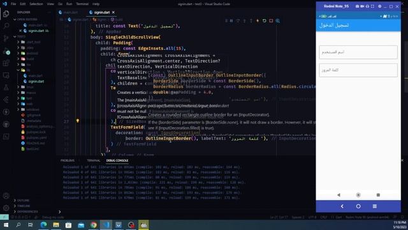Viewport: 408px width, 230px height.
Task: Tap blue menu icon in Redmi Note toolbar
Action: pyautogui.click(x=375, y=206)
